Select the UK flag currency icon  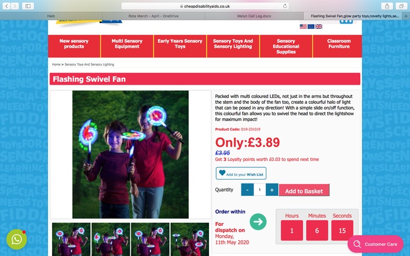(319, 27)
